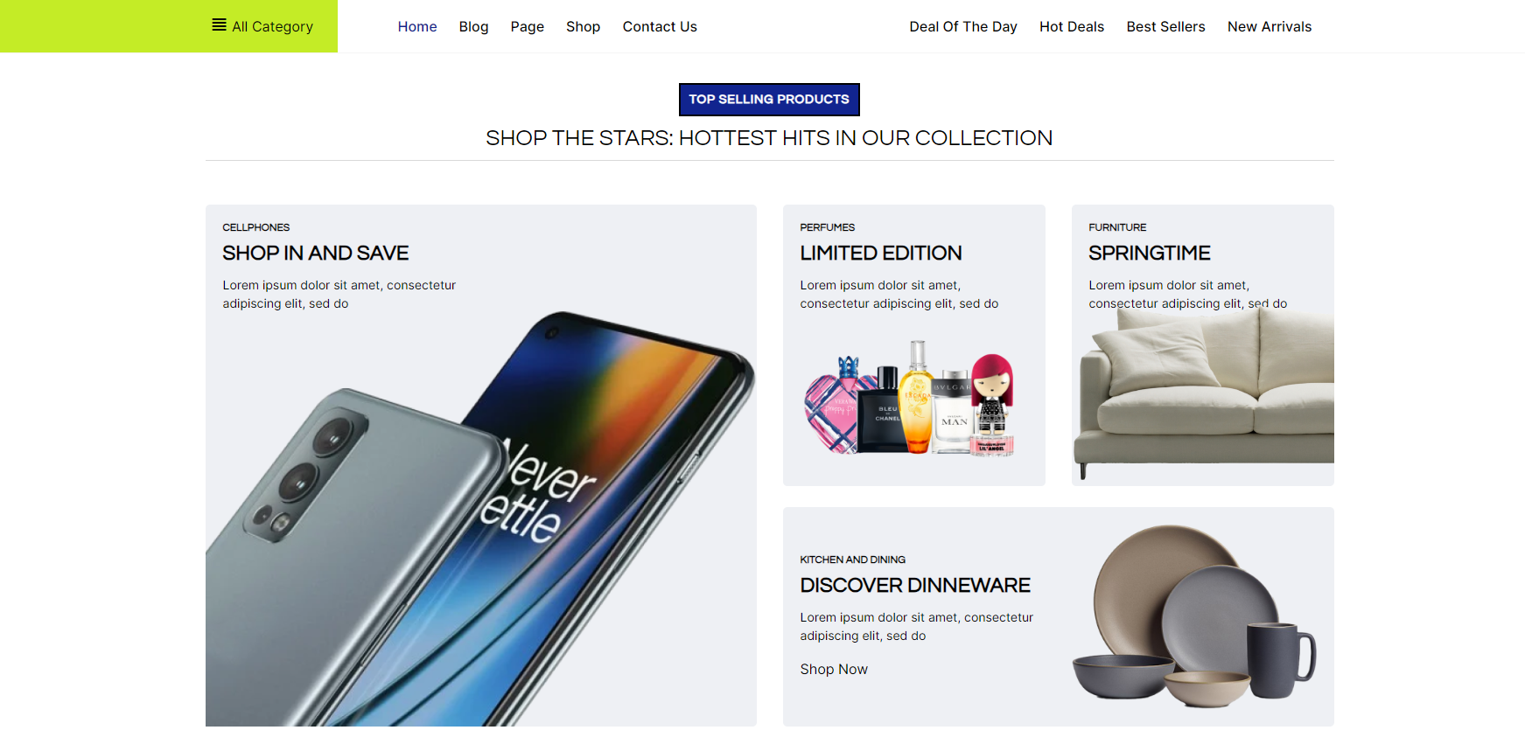Visit the Best Sellers link

pos(1165,27)
